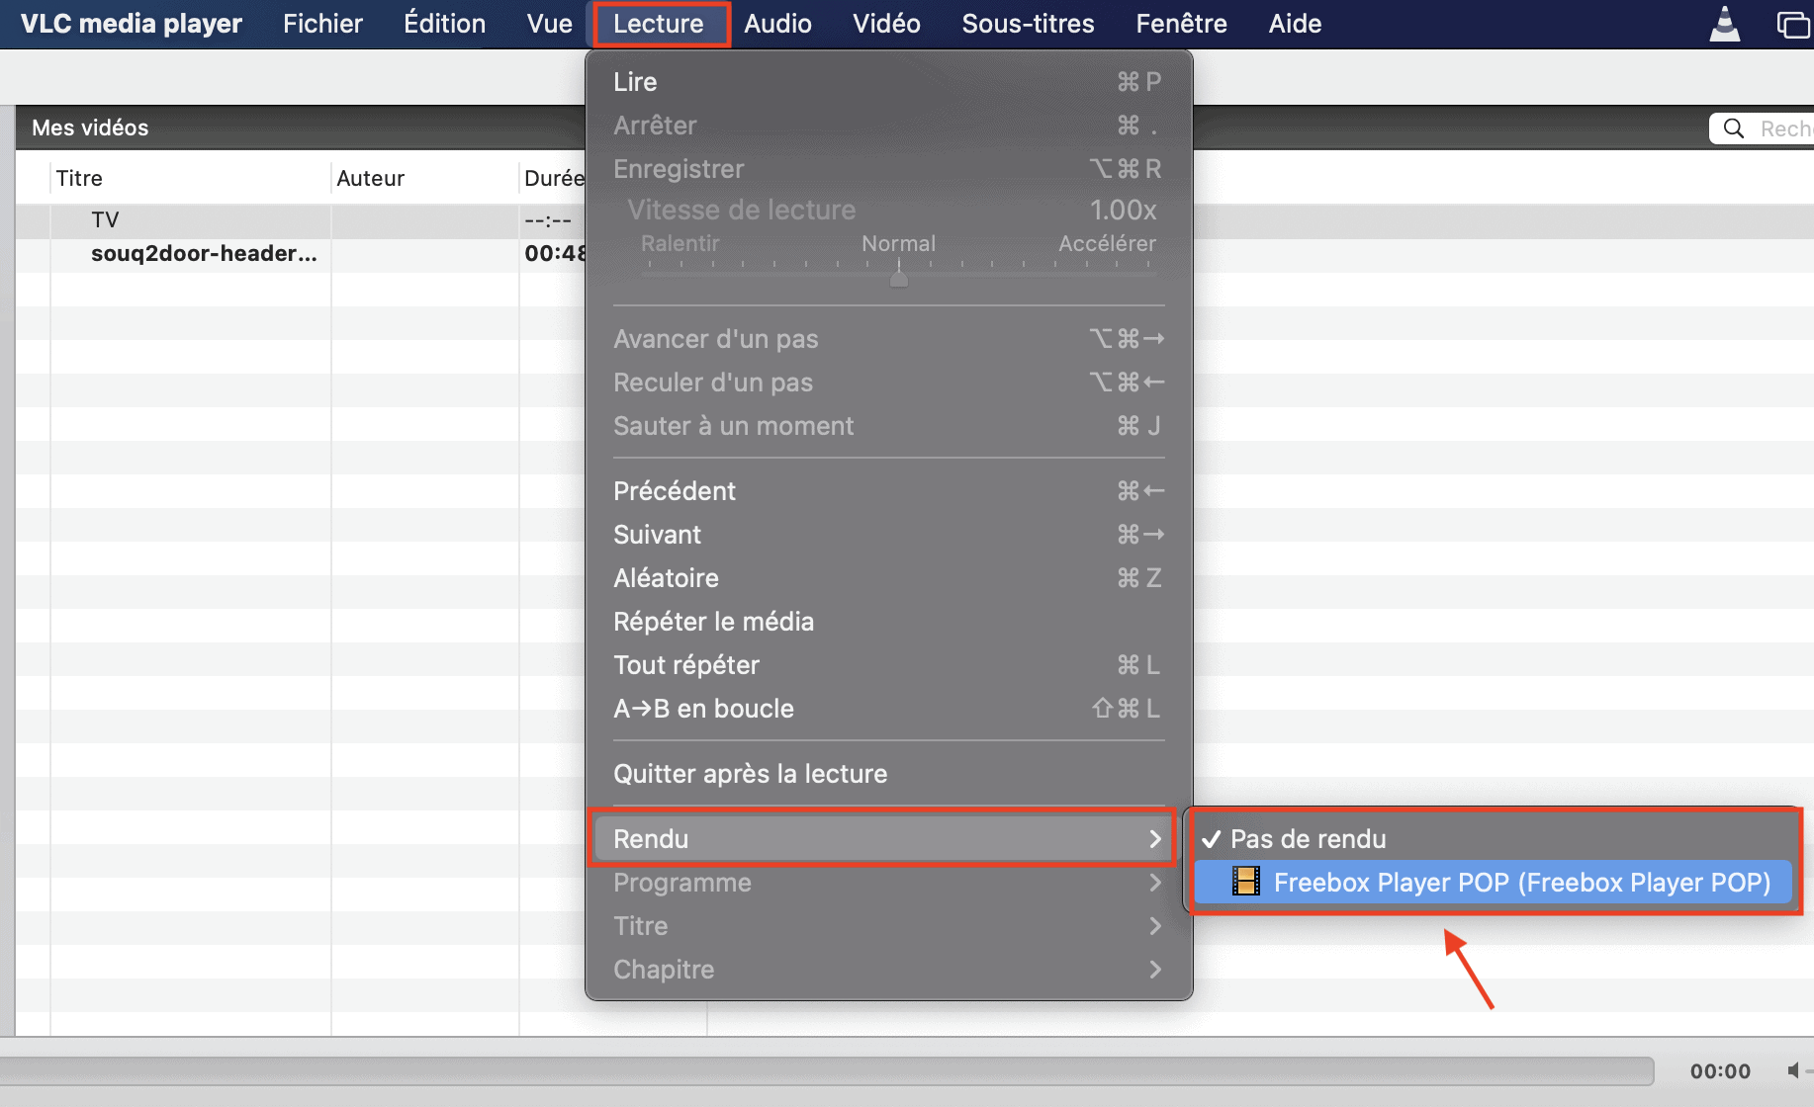Expand the Titre submenu

[888, 926]
